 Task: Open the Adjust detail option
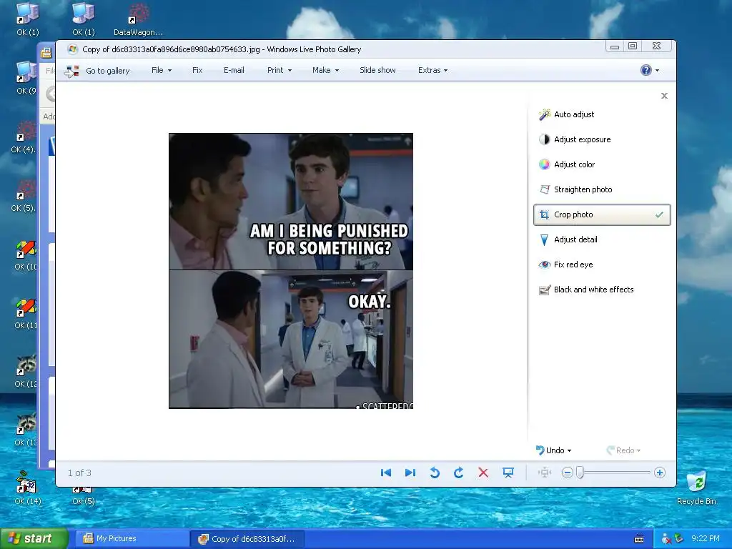[x=568, y=239]
